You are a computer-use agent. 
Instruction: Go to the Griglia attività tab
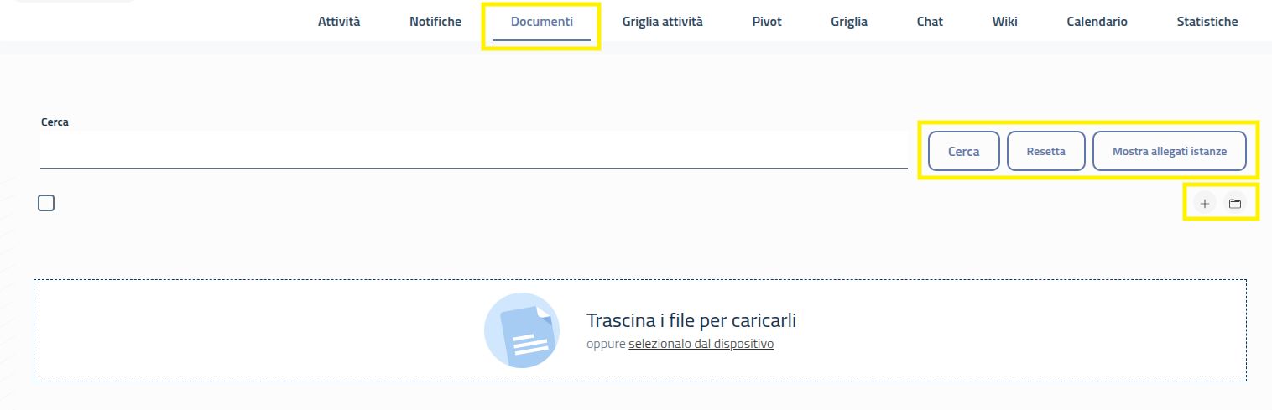click(663, 22)
